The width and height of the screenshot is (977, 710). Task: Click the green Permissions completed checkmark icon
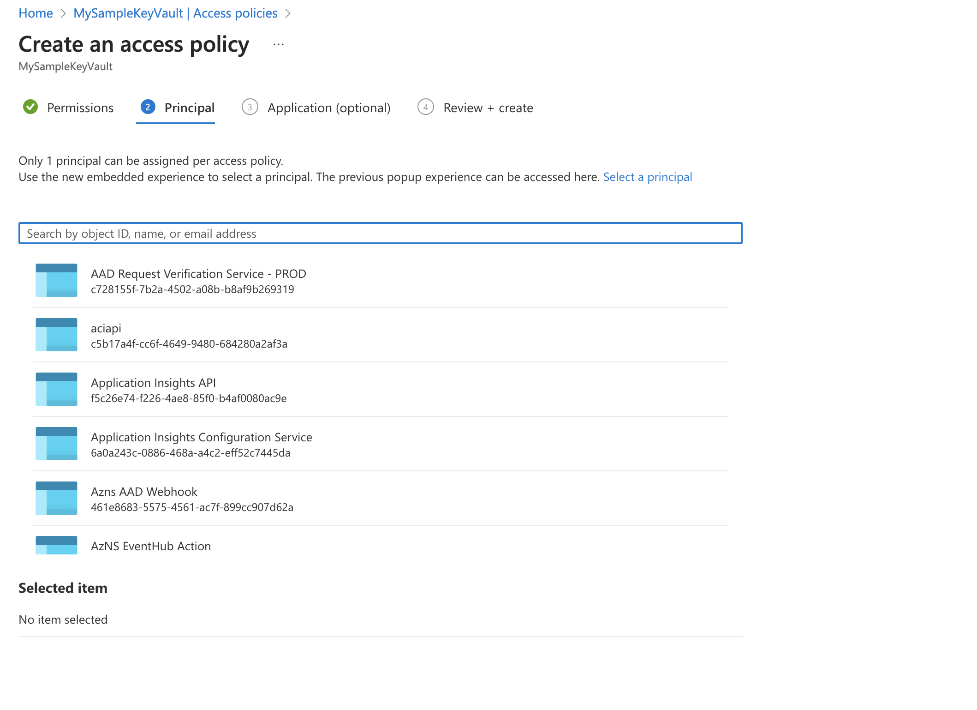click(x=30, y=107)
